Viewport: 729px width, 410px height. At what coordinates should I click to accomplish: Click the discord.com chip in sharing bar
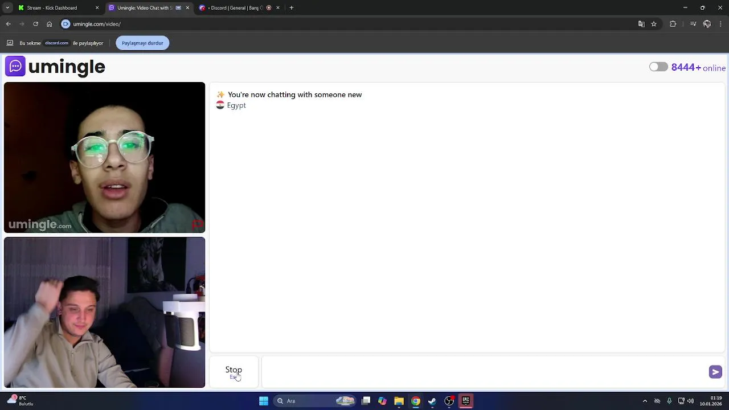tap(56, 43)
